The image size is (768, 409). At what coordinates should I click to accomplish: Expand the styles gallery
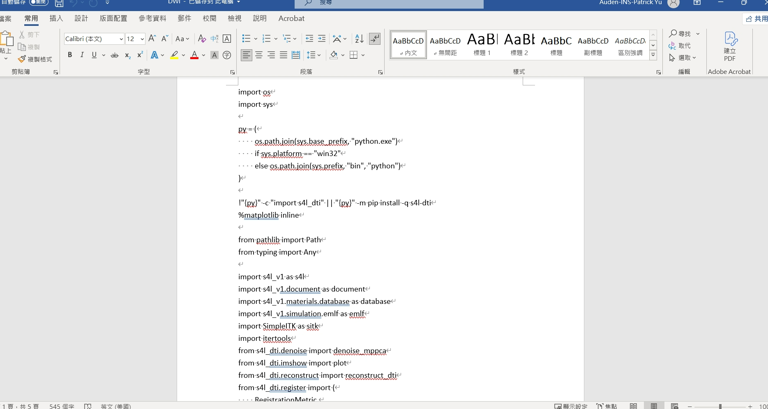coord(653,55)
